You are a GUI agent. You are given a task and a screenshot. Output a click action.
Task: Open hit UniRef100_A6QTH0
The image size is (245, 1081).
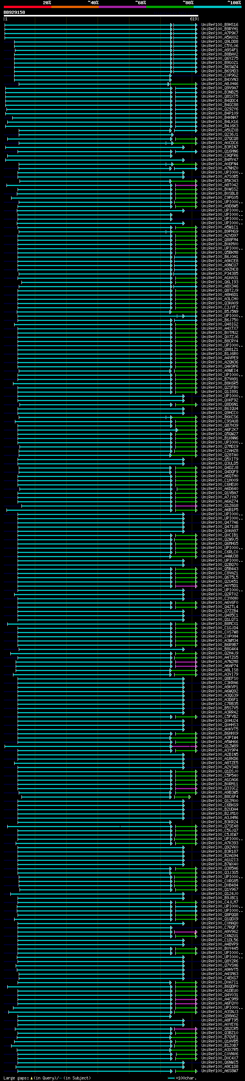220,476
